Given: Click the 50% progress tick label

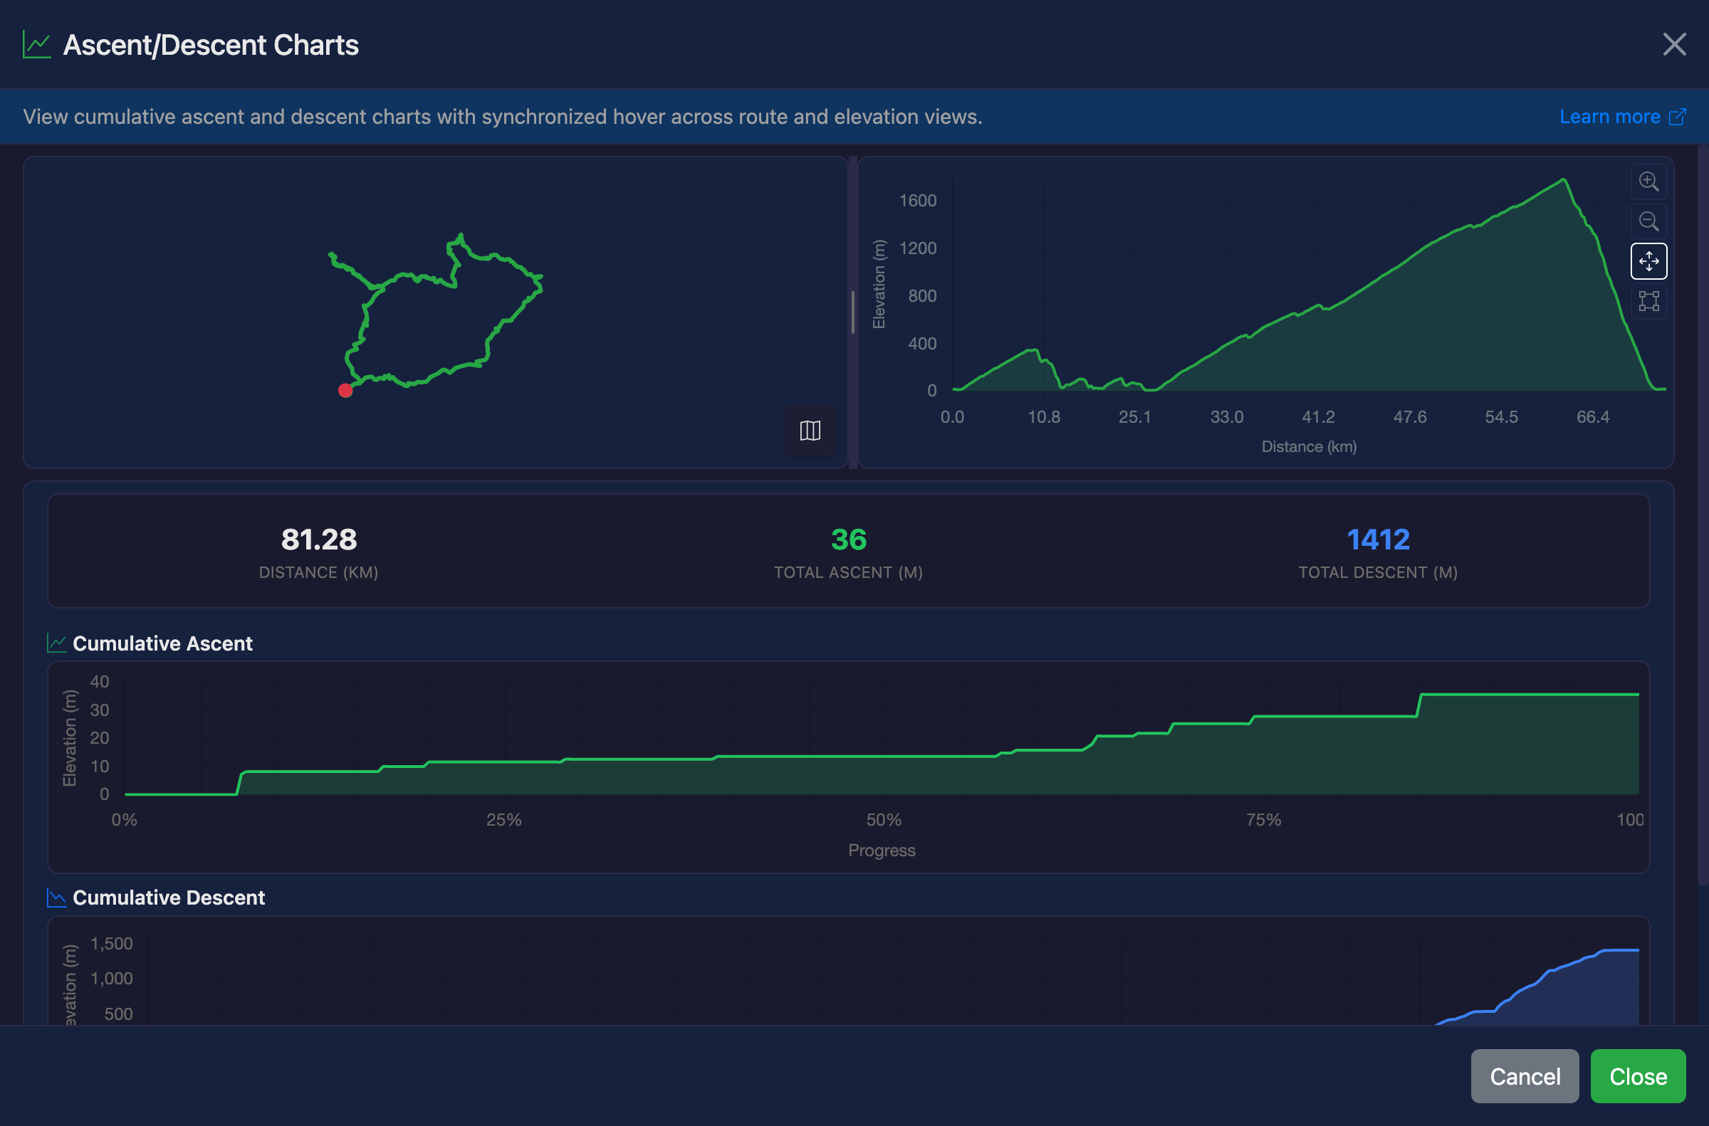Looking at the screenshot, I should (884, 820).
